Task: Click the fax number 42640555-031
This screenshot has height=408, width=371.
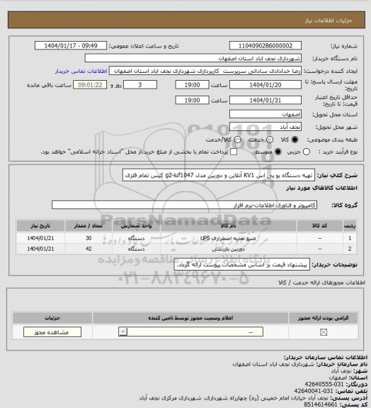Action: click(x=324, y=385)
